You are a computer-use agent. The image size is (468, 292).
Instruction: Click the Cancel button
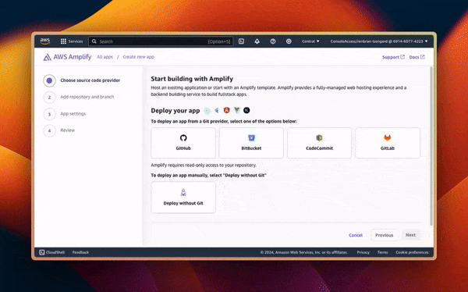[356, 235]
